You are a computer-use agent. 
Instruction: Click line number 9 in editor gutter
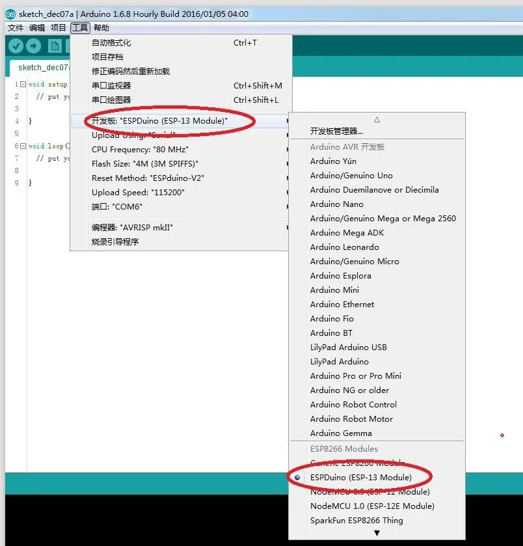[16, 182]
